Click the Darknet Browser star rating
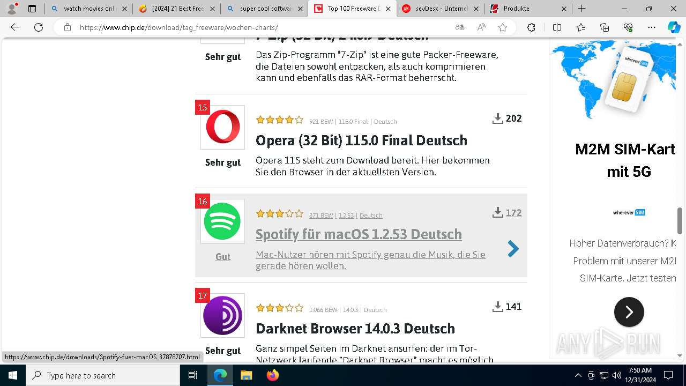 280,308
